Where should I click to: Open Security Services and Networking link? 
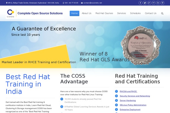[135, 96]
